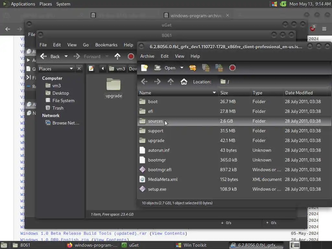This screenshot has width=332, height=249.
Task: Open the file manager File menu
Action: 43,45
